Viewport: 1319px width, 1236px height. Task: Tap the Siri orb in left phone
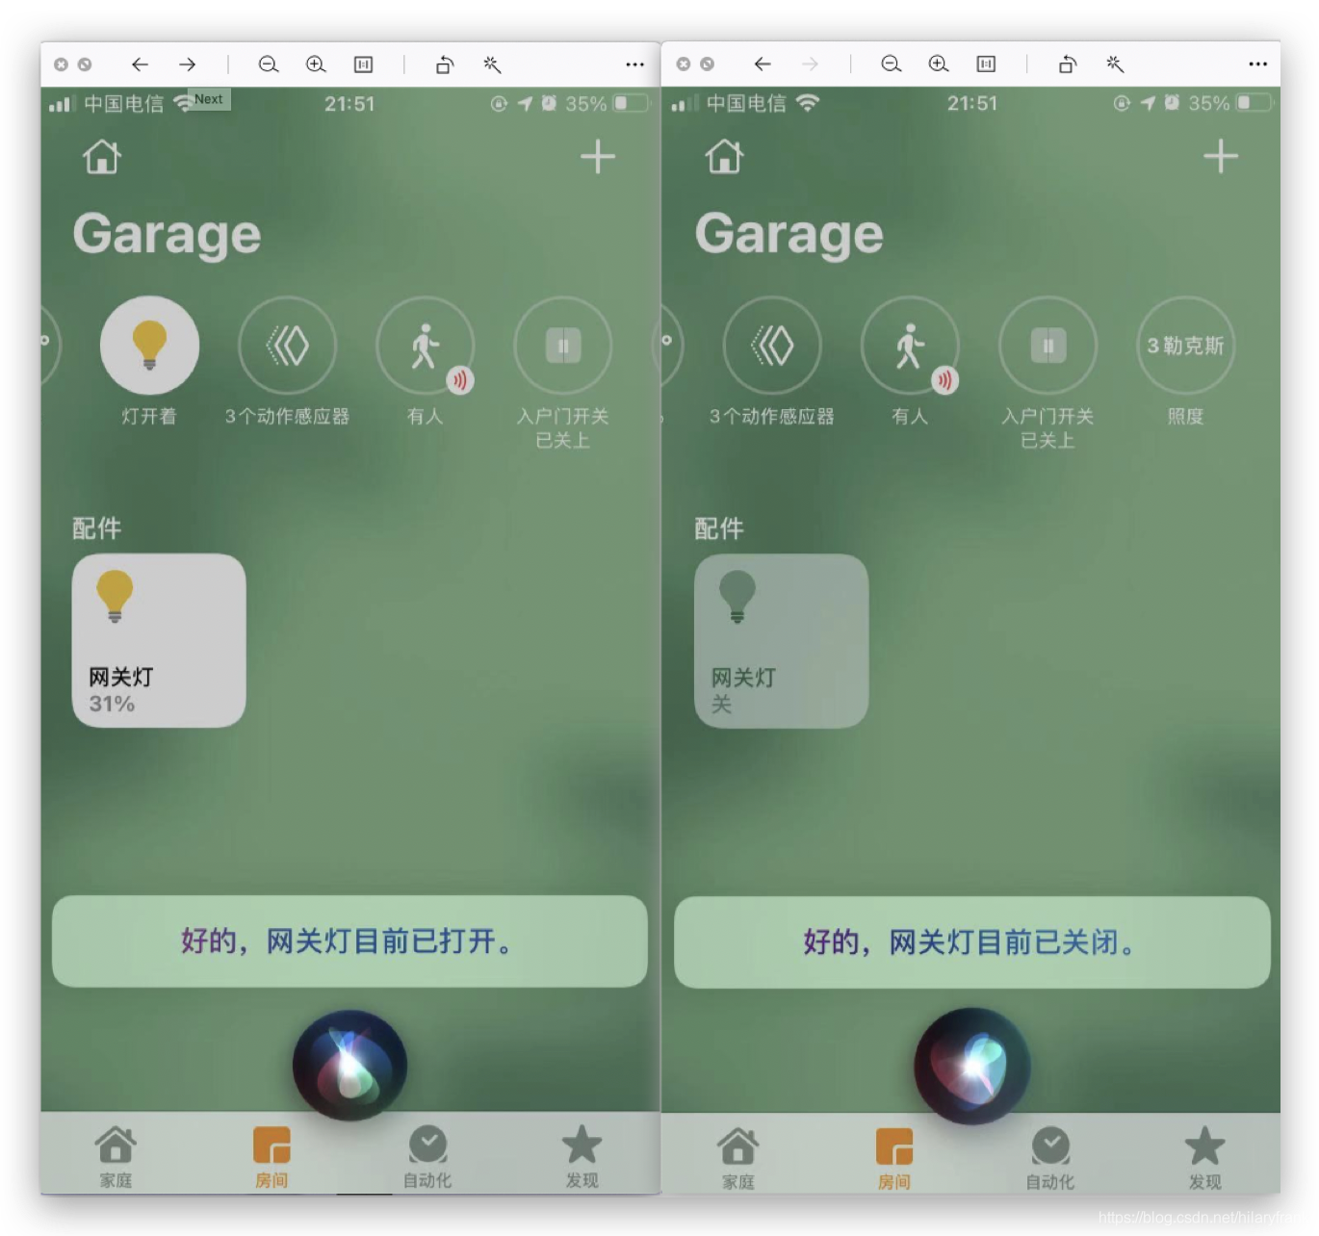[349, 1065]
